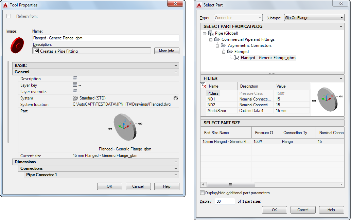Click Help in Tool Properties dialog
The image size is (351, 220).
(167, 186)
